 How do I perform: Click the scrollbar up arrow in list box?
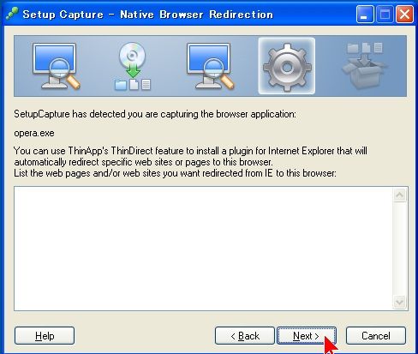(399, 195)
